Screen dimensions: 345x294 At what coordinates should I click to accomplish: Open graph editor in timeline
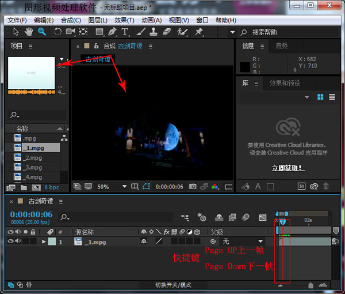263,217
